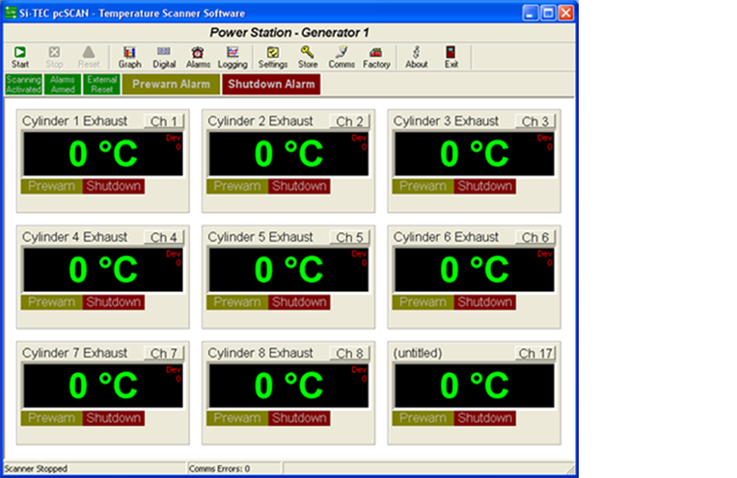The width and height of the screenshot is (737, 478).
Task: Click the Factory toolbar icon
Action: pyautogui.click(x=376, y=57)
